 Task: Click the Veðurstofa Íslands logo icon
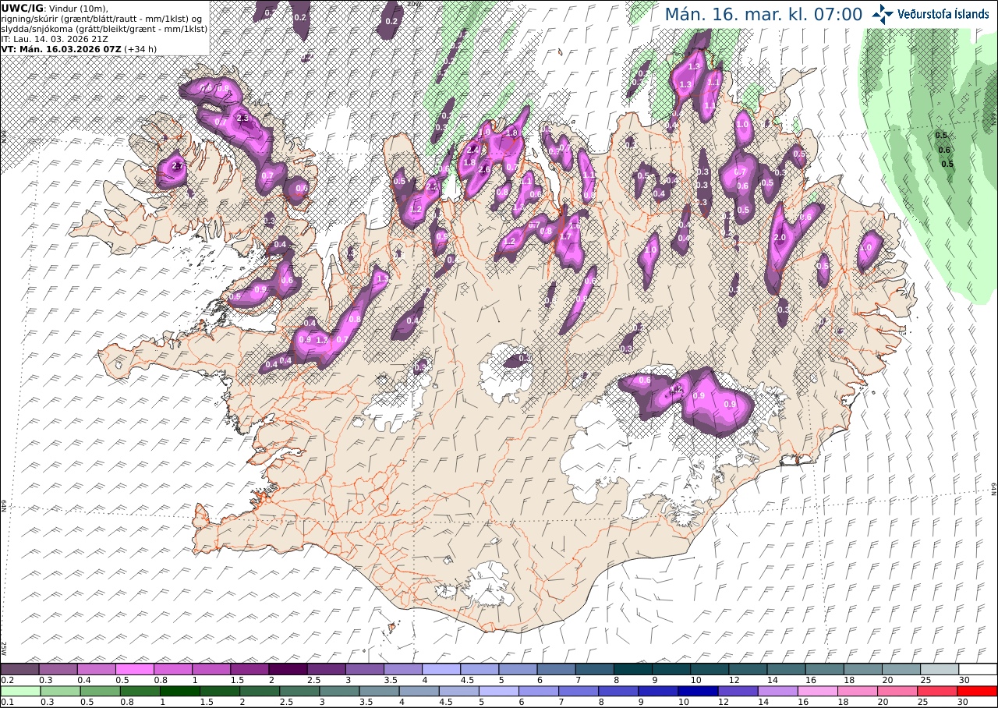tap(883, 14)
